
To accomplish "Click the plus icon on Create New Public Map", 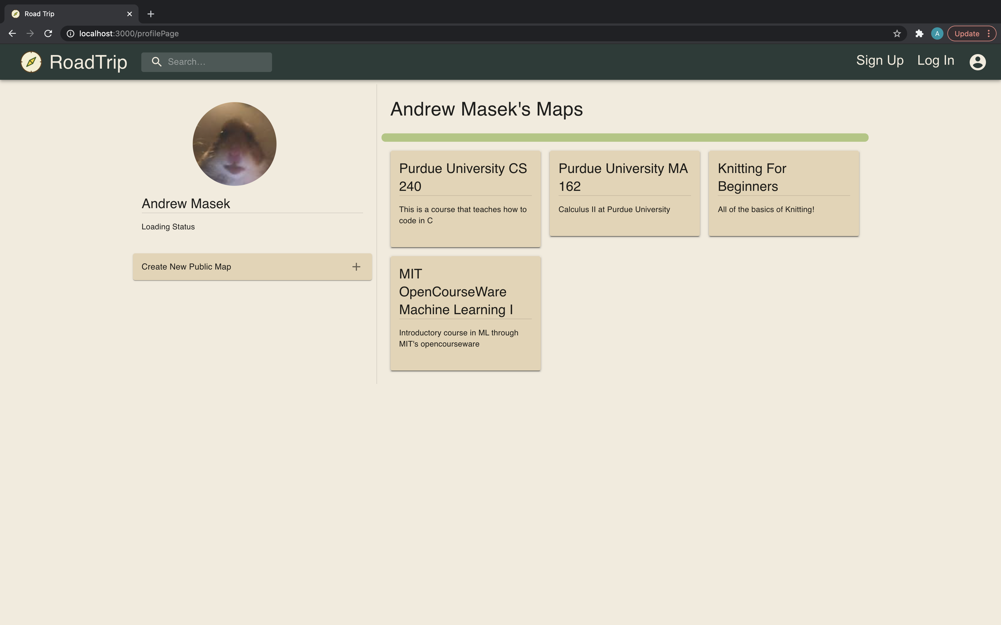I will tap(356, 267).
